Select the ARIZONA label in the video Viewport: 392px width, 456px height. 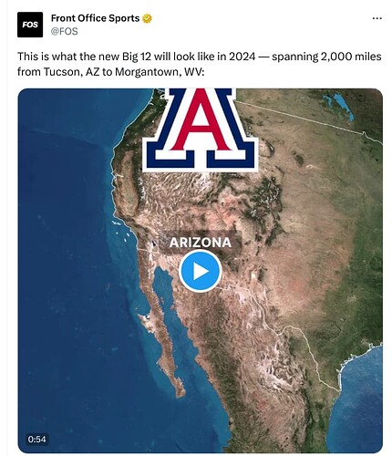point(201,243)
